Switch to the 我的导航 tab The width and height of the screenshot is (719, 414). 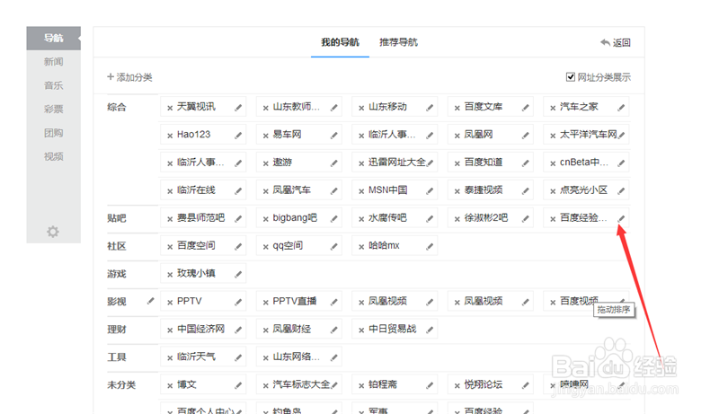(x=340, y=42)
